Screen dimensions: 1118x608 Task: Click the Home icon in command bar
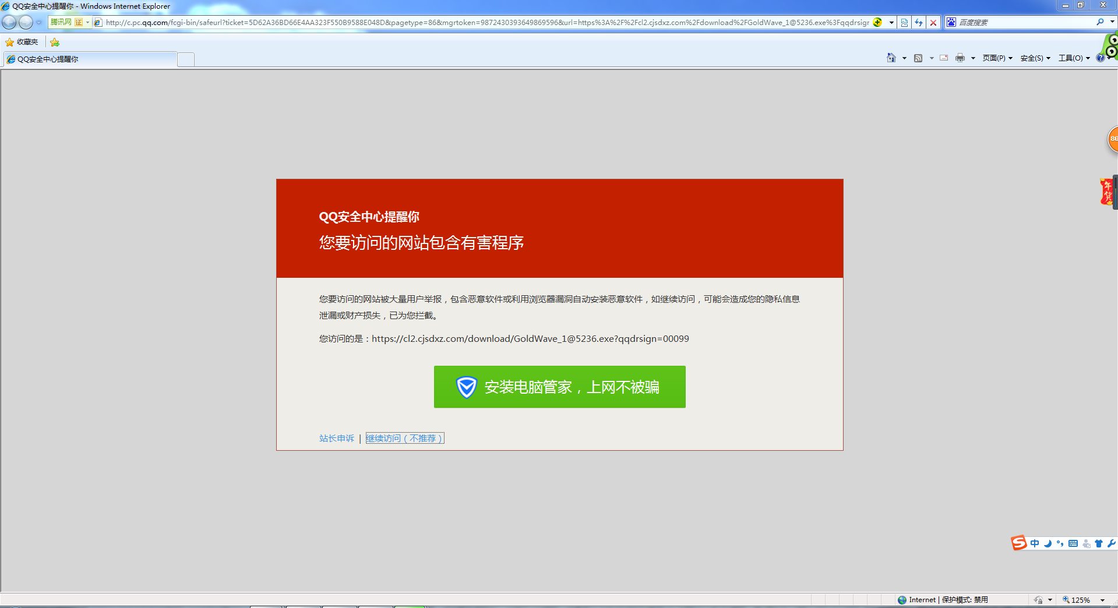[891, 58]
